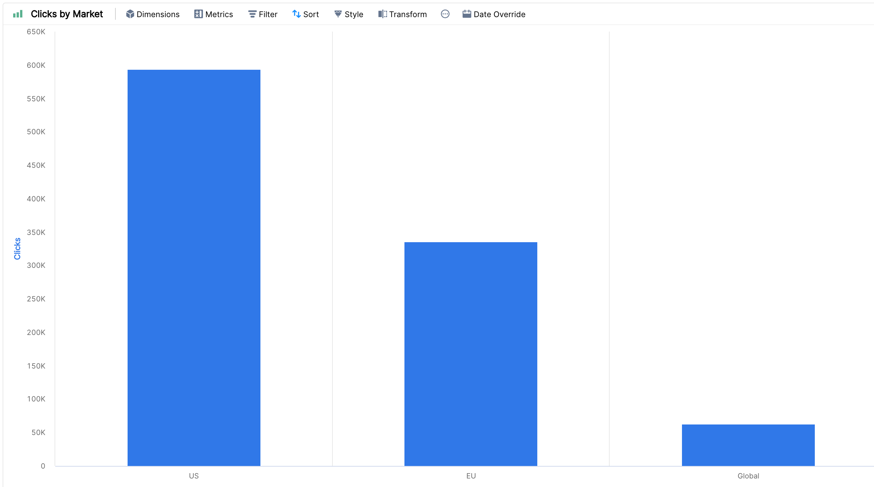Open the Style options
The width and height of the screenshot is (874, 487).
pos(349,14)
